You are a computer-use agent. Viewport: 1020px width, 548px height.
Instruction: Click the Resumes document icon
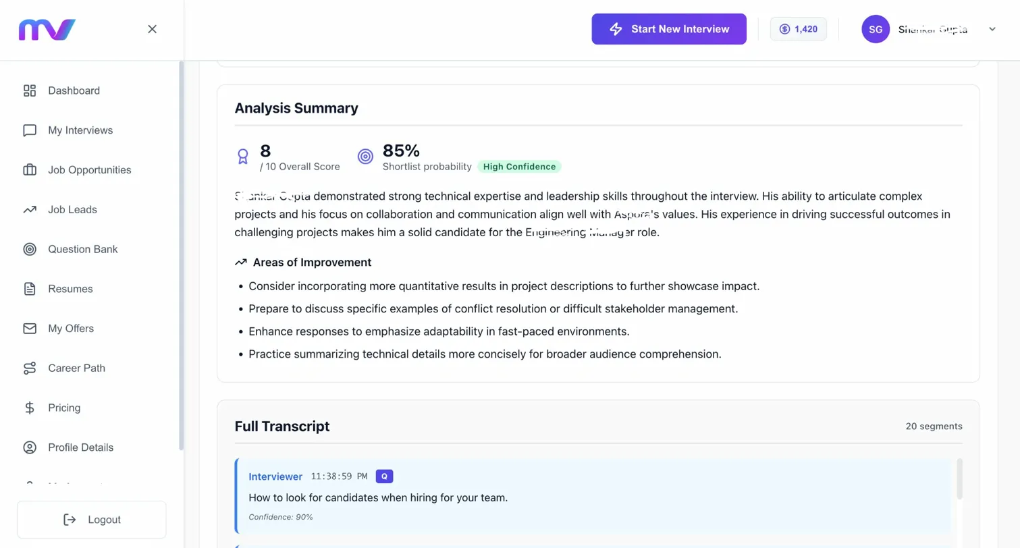(x=30, y=289)
